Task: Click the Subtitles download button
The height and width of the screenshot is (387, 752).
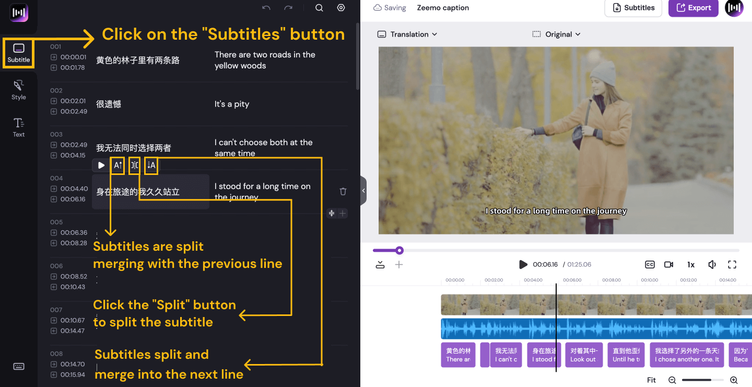Action: tap(633, 8)
